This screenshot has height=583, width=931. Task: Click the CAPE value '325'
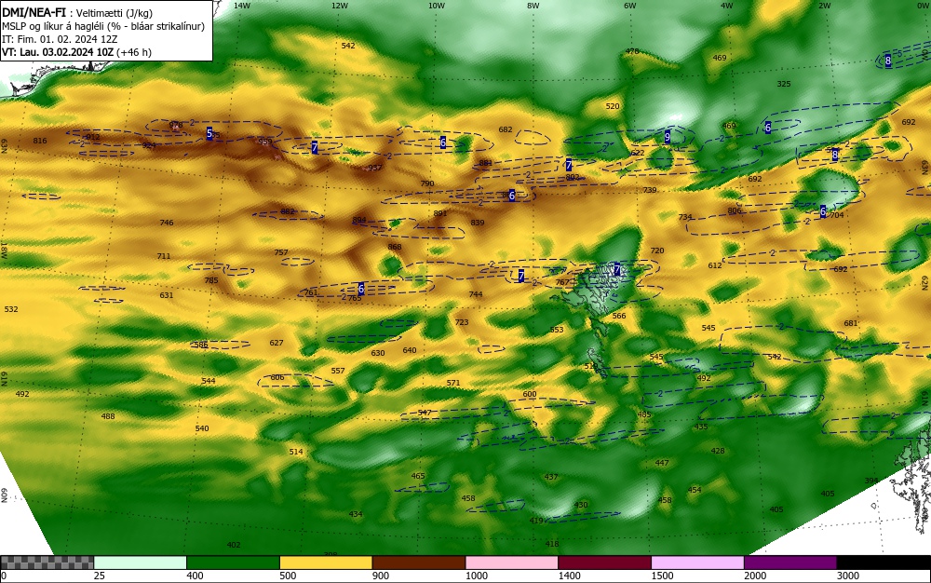pos(784,85)
